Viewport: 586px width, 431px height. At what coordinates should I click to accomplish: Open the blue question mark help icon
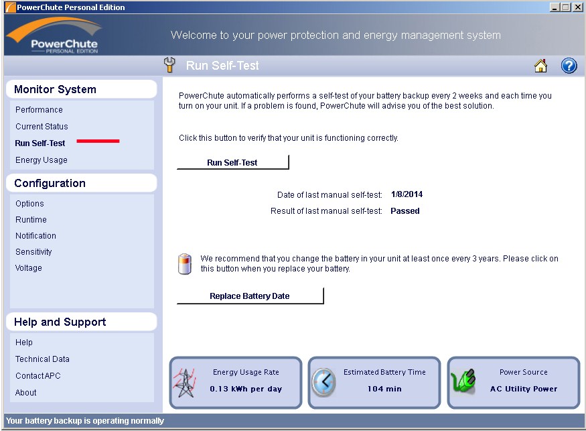(569, 66)
